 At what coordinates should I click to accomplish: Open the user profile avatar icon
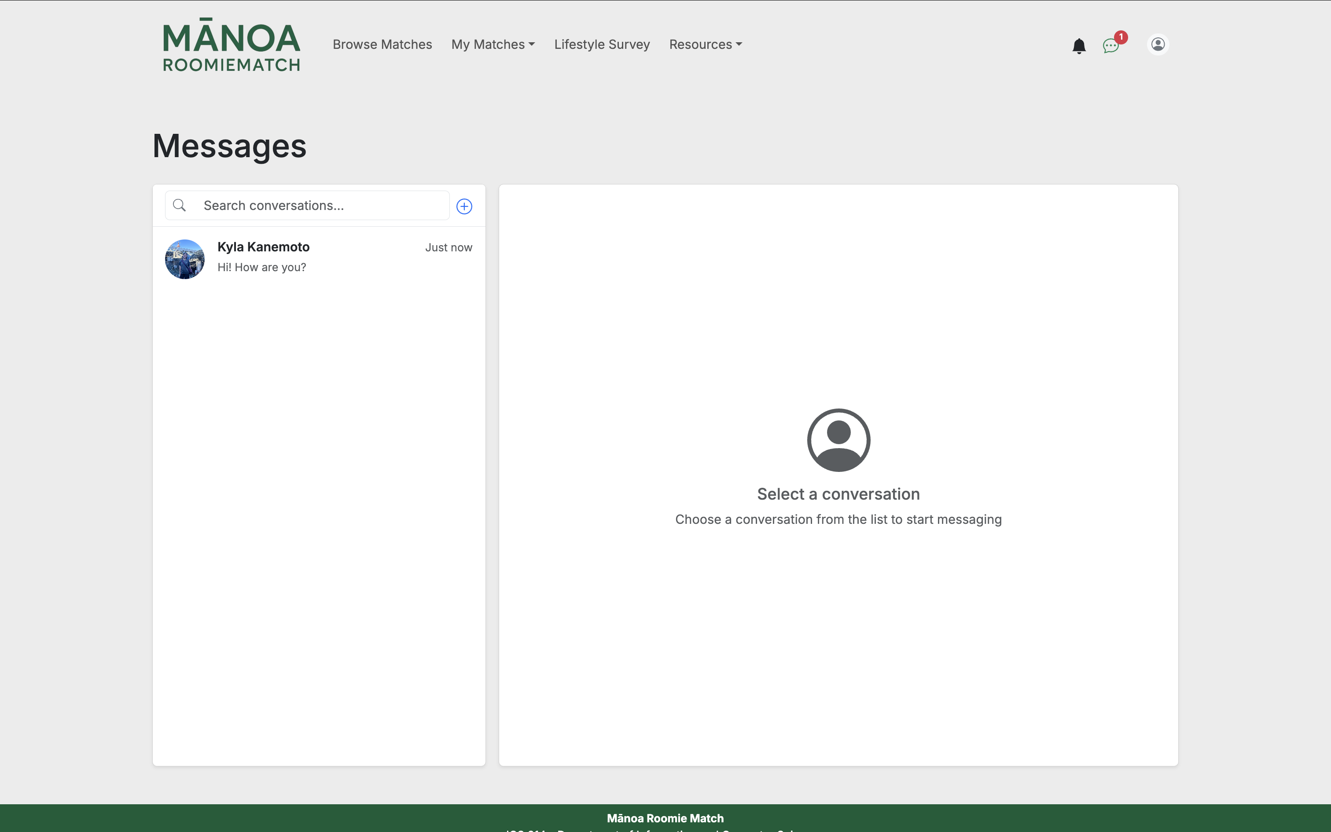[1158, 44]
